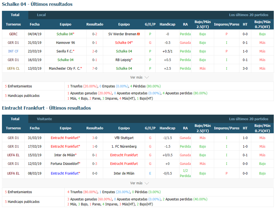The width and height of the screenshot is (276, 209).
Task: Open SV Werder Bremen team link
Action: [122, 34]
